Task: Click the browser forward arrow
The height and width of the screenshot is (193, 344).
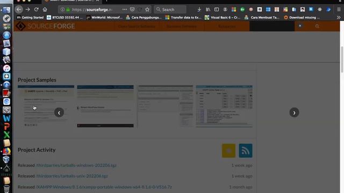Action: [x=27, y=10]
